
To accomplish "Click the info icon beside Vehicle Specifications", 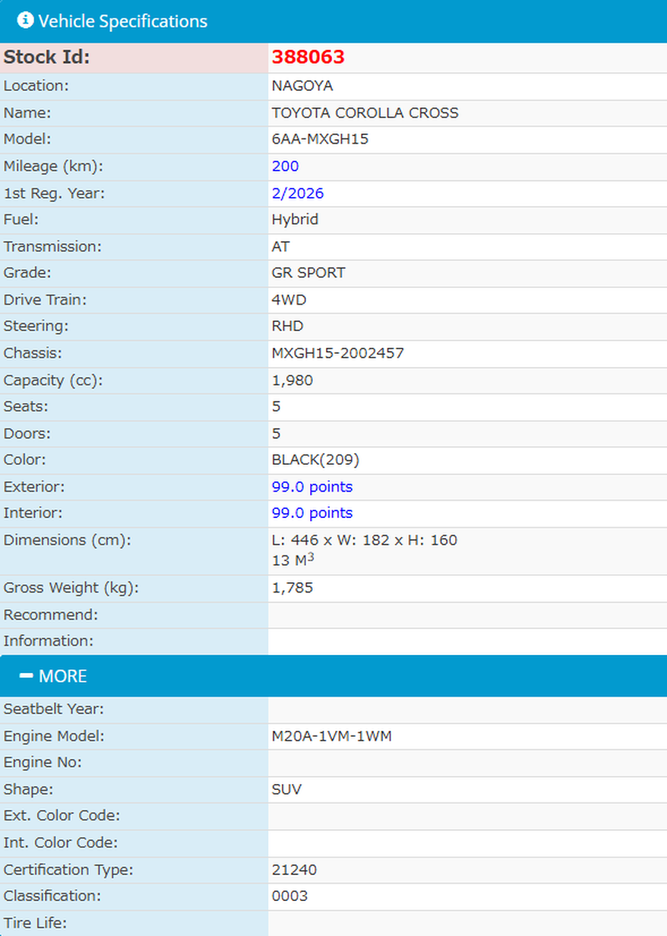I will (25, 20).
